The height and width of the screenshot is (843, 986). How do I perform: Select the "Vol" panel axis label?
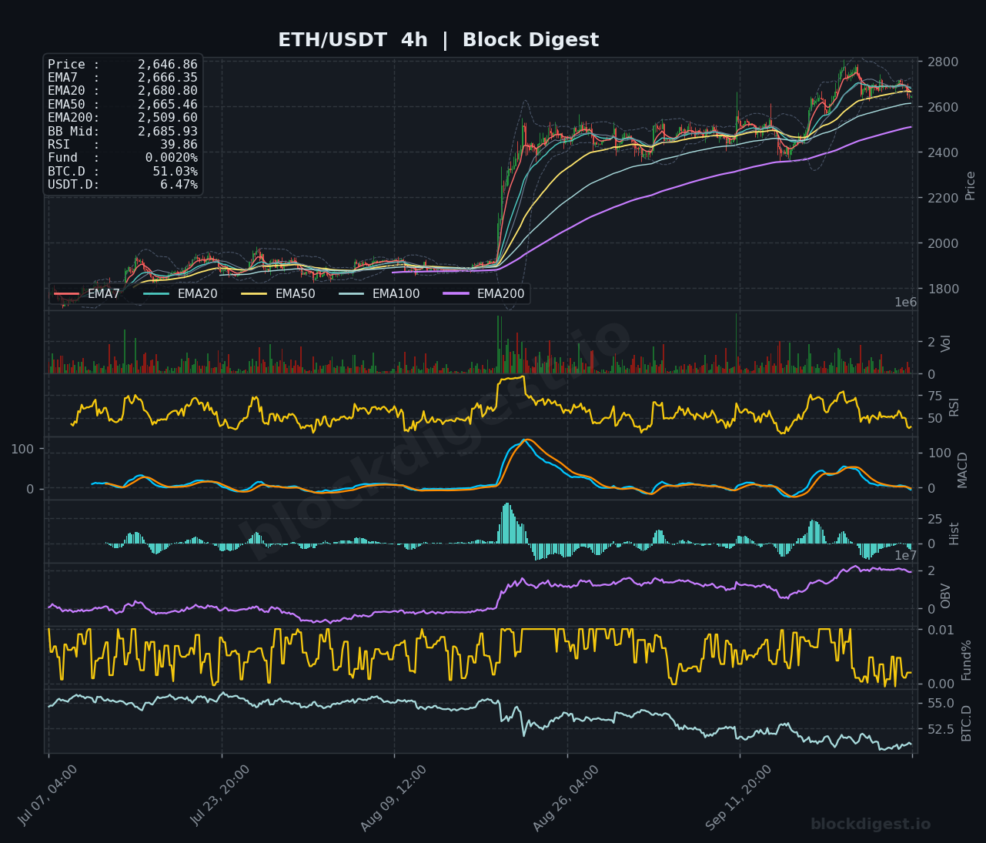click(947, 343)
